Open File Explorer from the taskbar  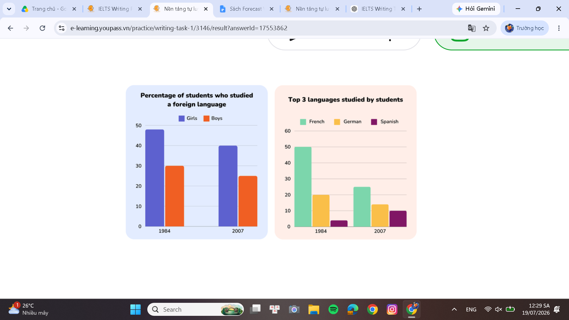click(x=314, y=309)
